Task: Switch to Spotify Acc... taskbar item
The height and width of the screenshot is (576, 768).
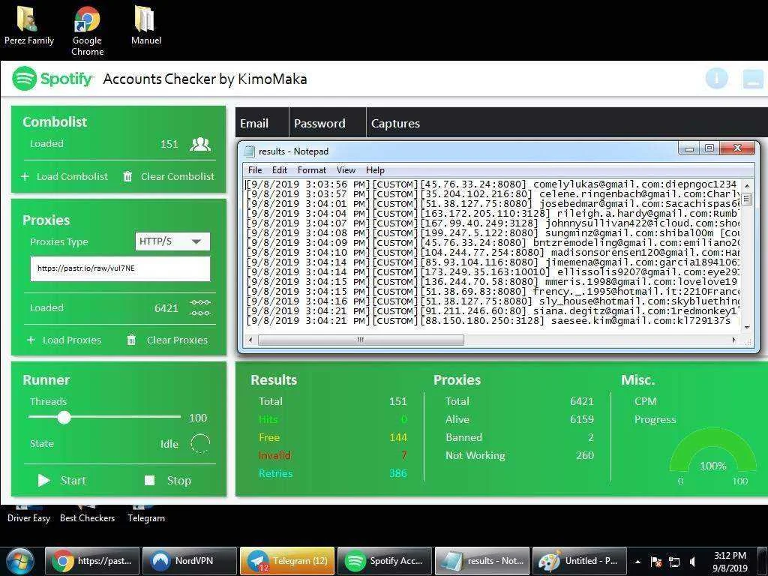Action: pyautogui.click(x=385, y=561)
